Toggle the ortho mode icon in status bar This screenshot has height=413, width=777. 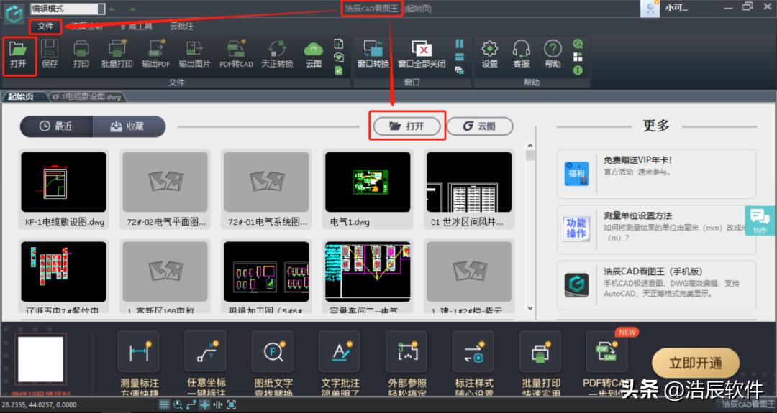[191, 404]
